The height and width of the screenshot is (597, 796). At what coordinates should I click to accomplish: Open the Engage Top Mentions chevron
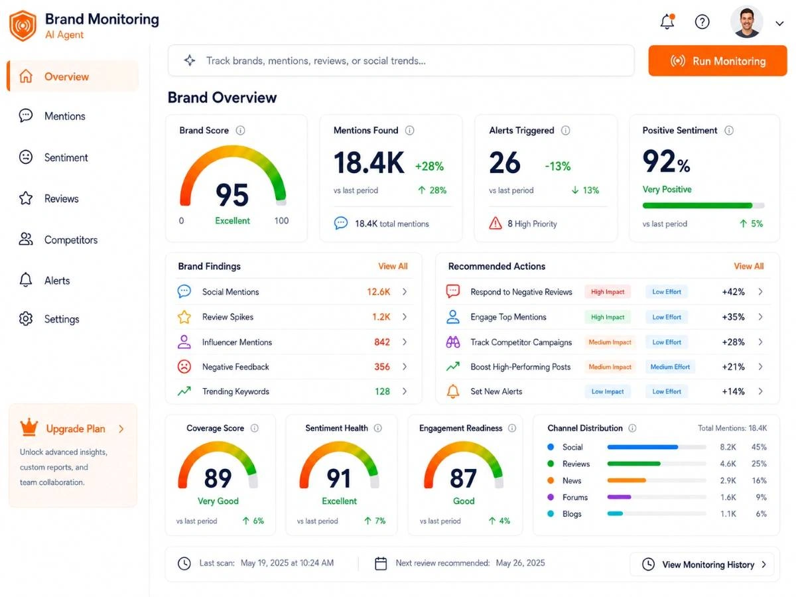click(x=760, y=317)
